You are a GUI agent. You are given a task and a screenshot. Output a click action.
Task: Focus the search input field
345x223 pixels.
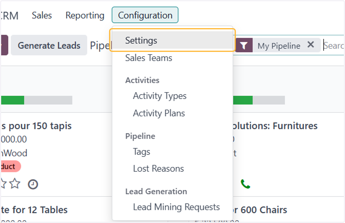click(x=333, y=46)
